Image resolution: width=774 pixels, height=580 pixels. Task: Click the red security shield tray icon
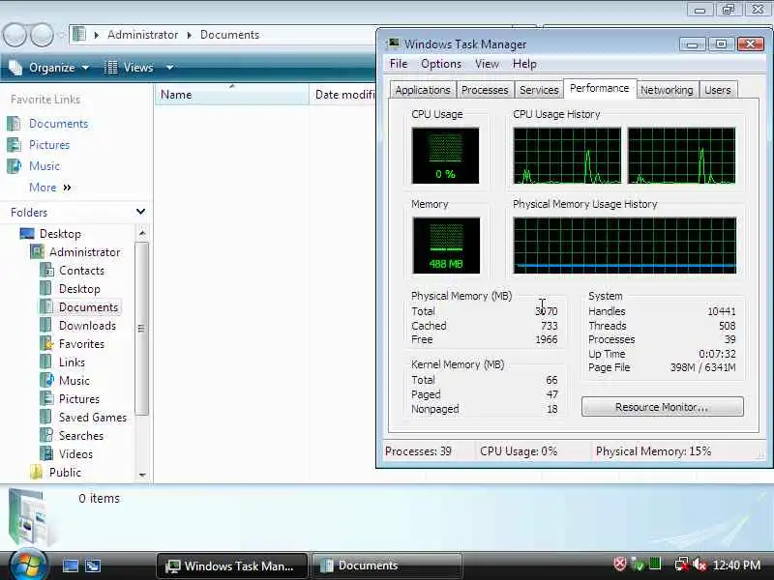[x=619, y=565]
